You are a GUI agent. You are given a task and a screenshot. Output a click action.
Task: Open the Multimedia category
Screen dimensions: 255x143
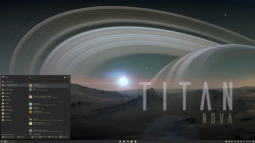click(14, 110)
